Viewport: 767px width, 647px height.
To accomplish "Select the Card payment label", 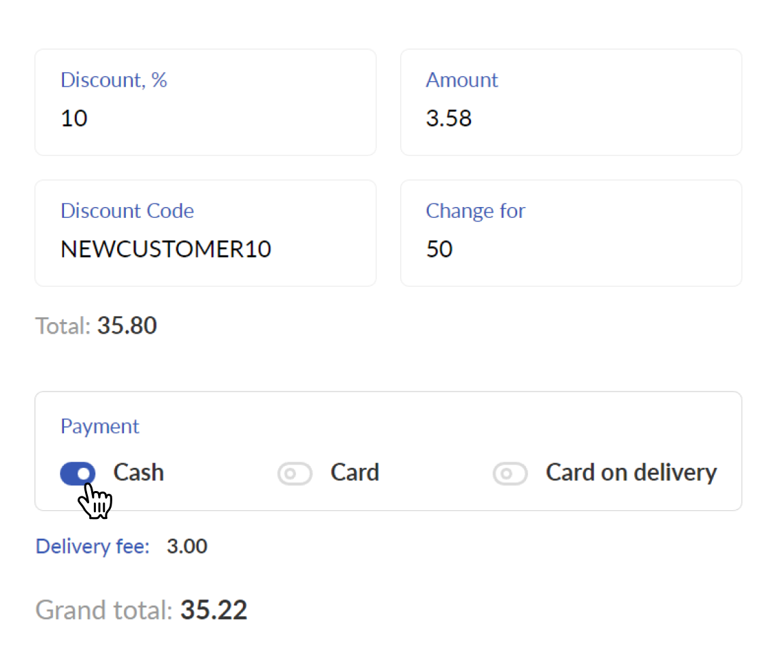I will point(355,473).
